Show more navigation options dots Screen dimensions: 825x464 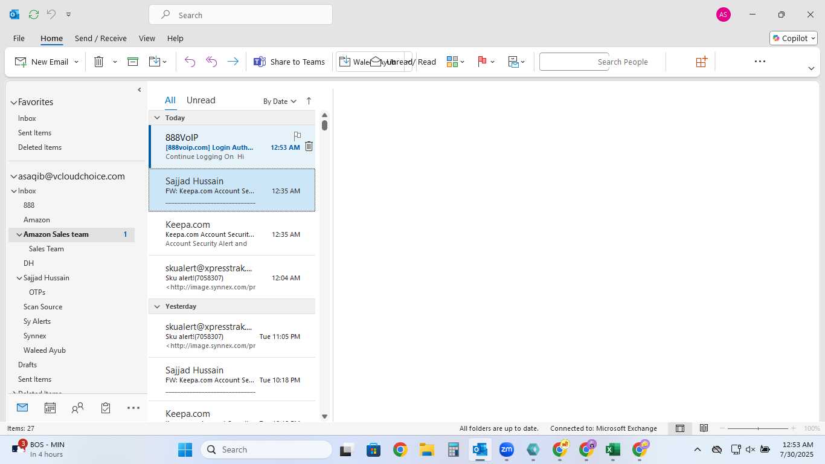pyautogui.click(x=133, y=408)
